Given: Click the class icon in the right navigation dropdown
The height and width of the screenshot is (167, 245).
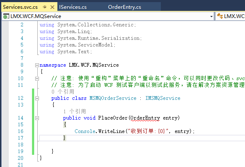Looking at the screenshot, I should point(220,16).
